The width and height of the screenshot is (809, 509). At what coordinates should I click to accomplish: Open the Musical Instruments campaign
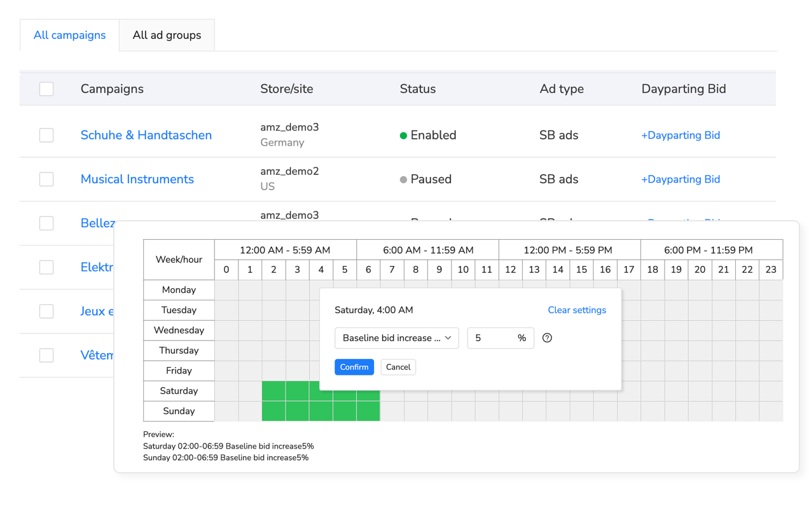pyautogui.click(x=137, y=179)
